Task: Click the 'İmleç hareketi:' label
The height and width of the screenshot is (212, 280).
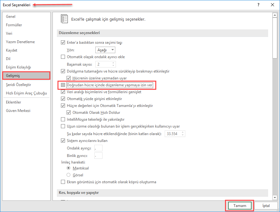Action: click(73, 162)
